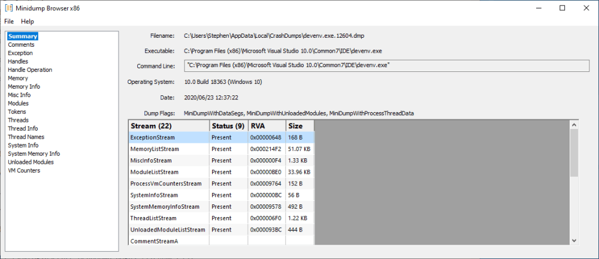Sort by the Status (9) column header

click(229, 126)
